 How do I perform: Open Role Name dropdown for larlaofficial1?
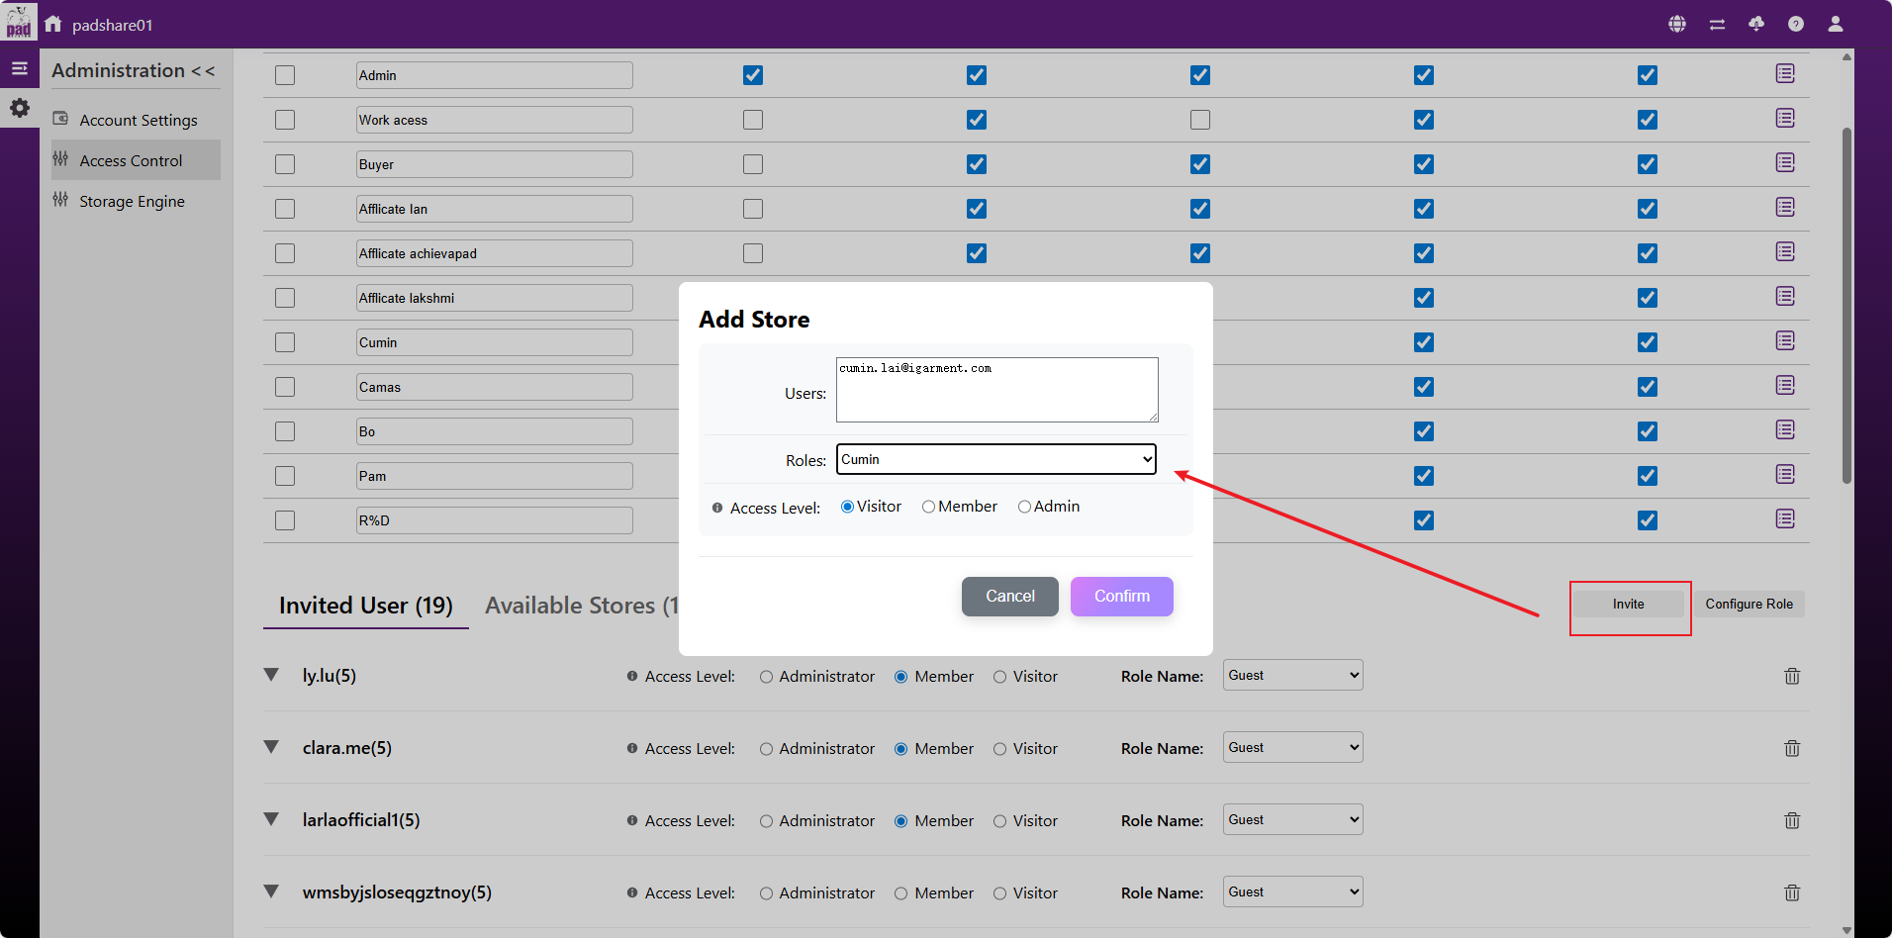click(x=1292, y=820)
